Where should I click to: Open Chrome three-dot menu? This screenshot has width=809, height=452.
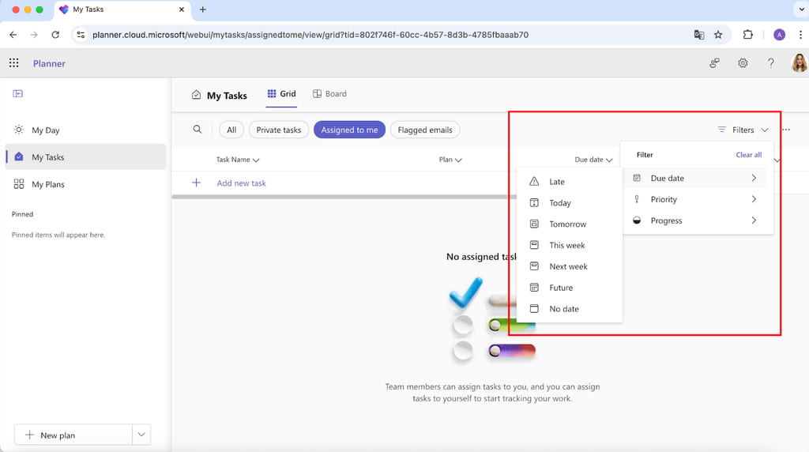(x=800, y=35)
